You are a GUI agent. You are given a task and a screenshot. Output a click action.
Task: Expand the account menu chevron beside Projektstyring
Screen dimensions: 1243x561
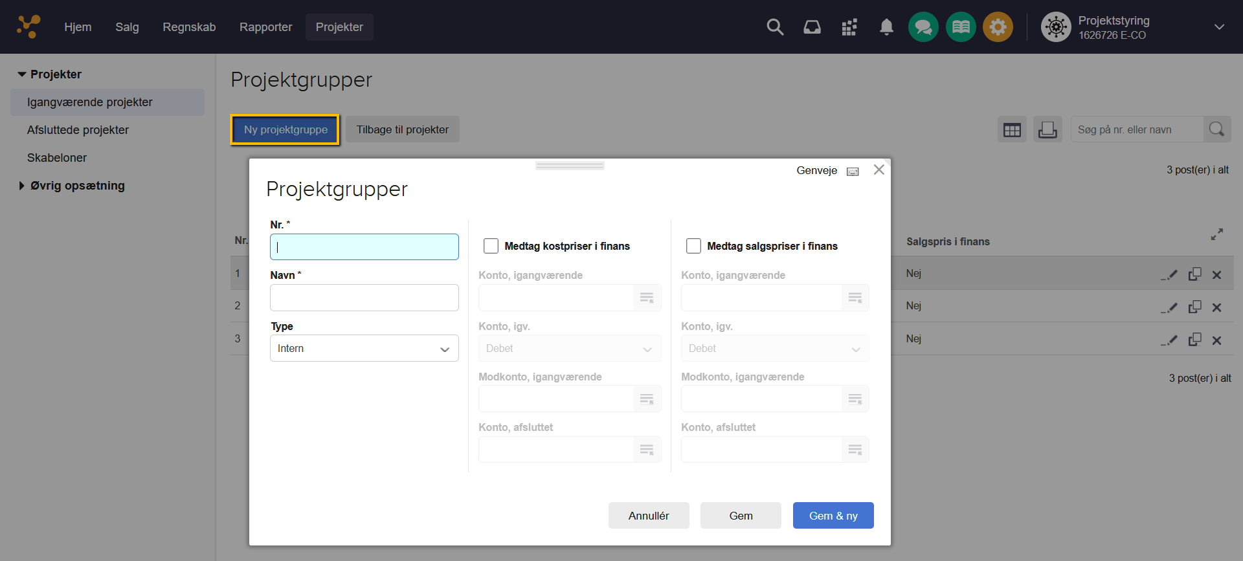tap(1219, 27)
